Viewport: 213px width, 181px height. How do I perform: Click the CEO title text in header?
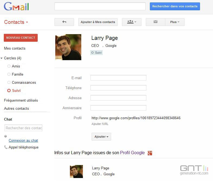coord(95,46)
